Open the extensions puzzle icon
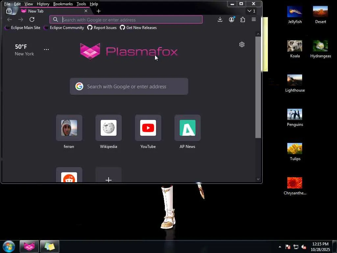 click(243, 19)
